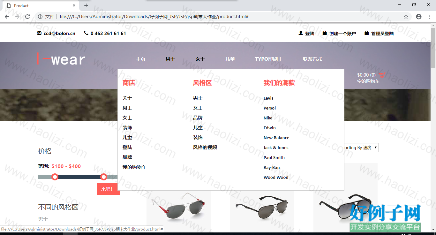Click the user icon beside 登陆
Viewport: 436px width, 235px height.
pyautogui.click(x=301, y=33)
